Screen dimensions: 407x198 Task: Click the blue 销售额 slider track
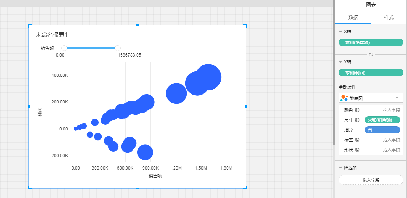pyautogui.click(x=91, y=48)
